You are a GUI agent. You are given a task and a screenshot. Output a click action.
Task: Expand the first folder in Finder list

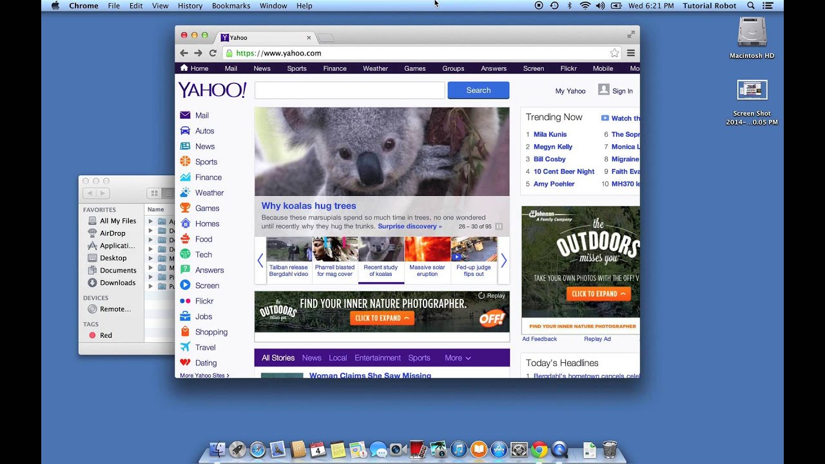coord(151,221)
